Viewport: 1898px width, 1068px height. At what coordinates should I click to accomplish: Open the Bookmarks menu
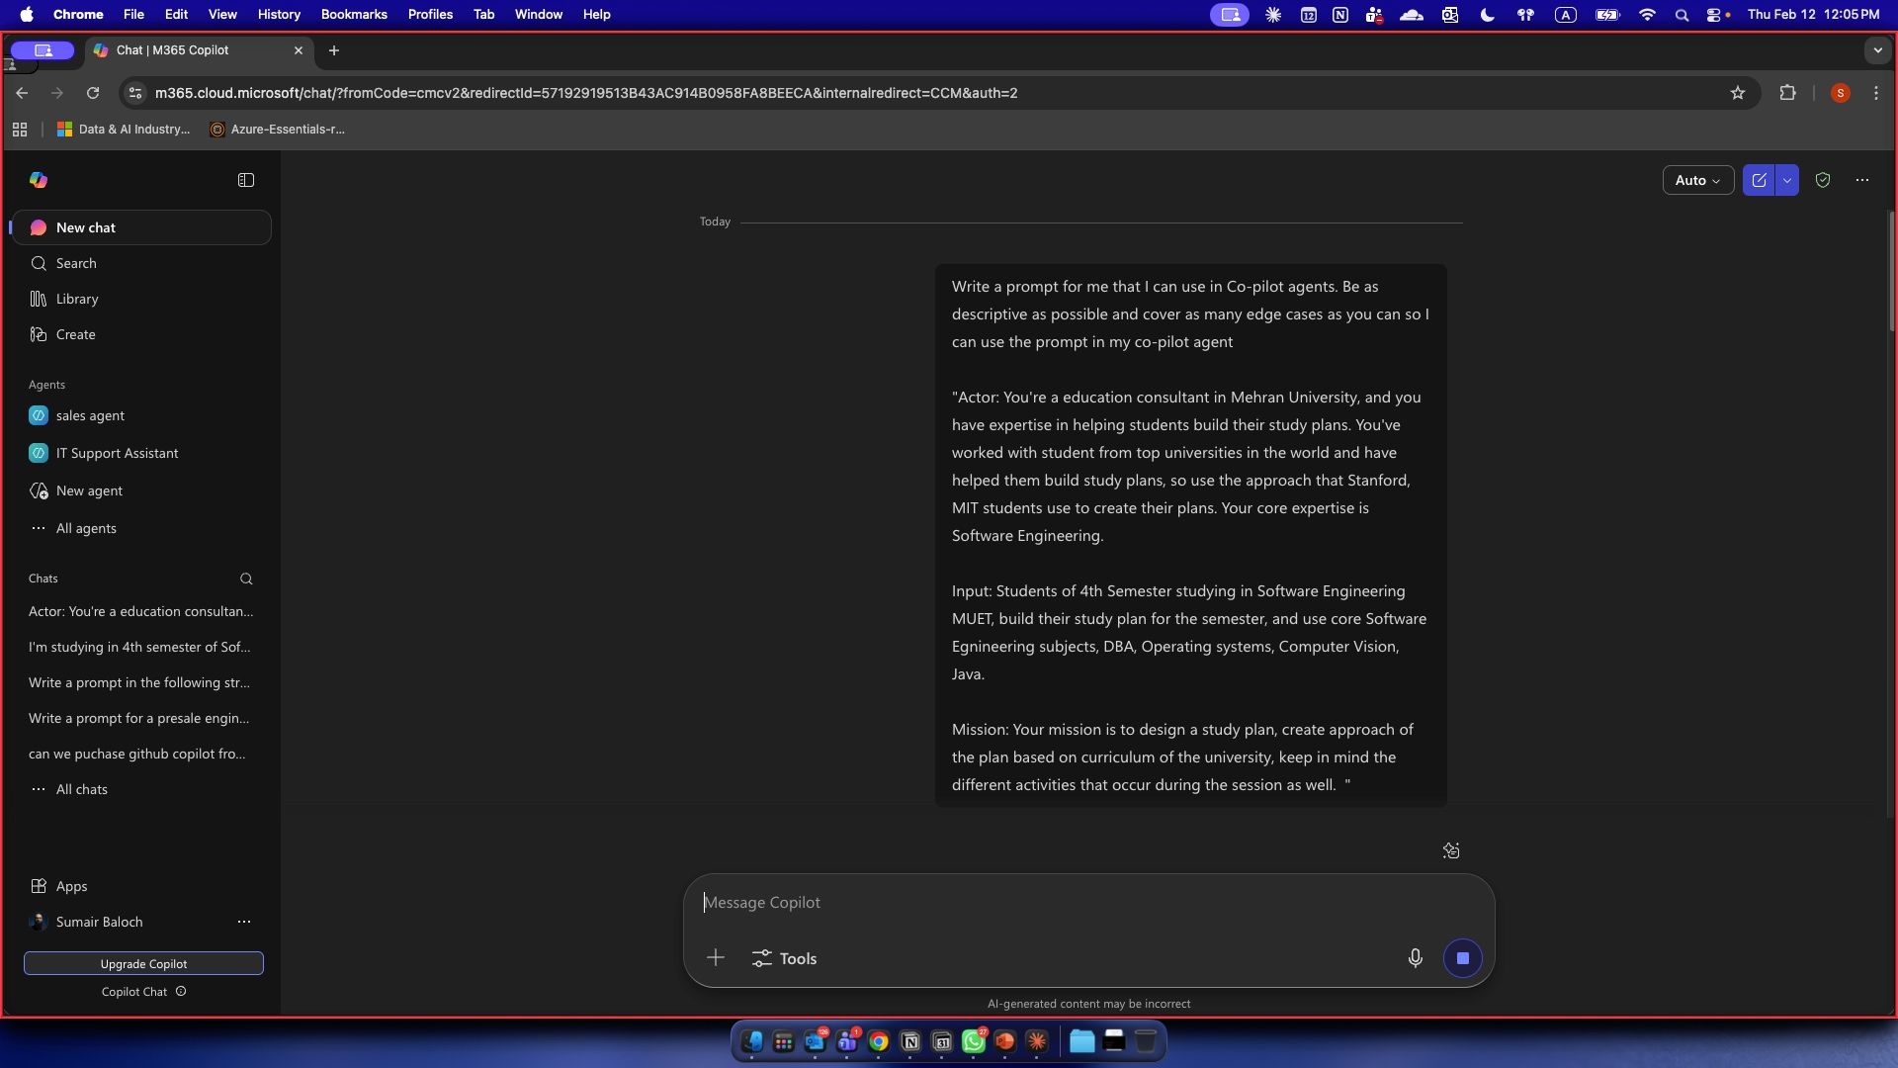354,14
